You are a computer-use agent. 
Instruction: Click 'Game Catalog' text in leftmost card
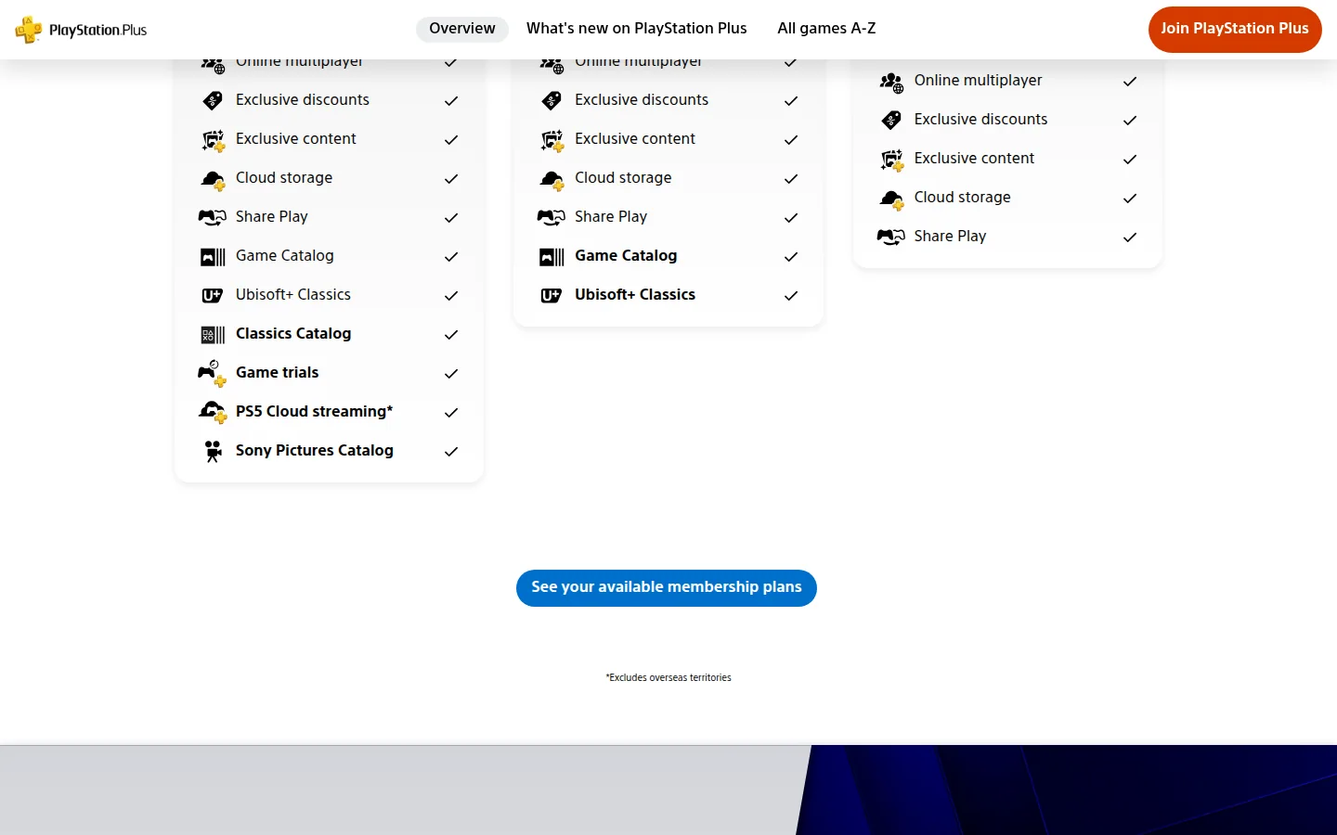[x=285, y=256]
